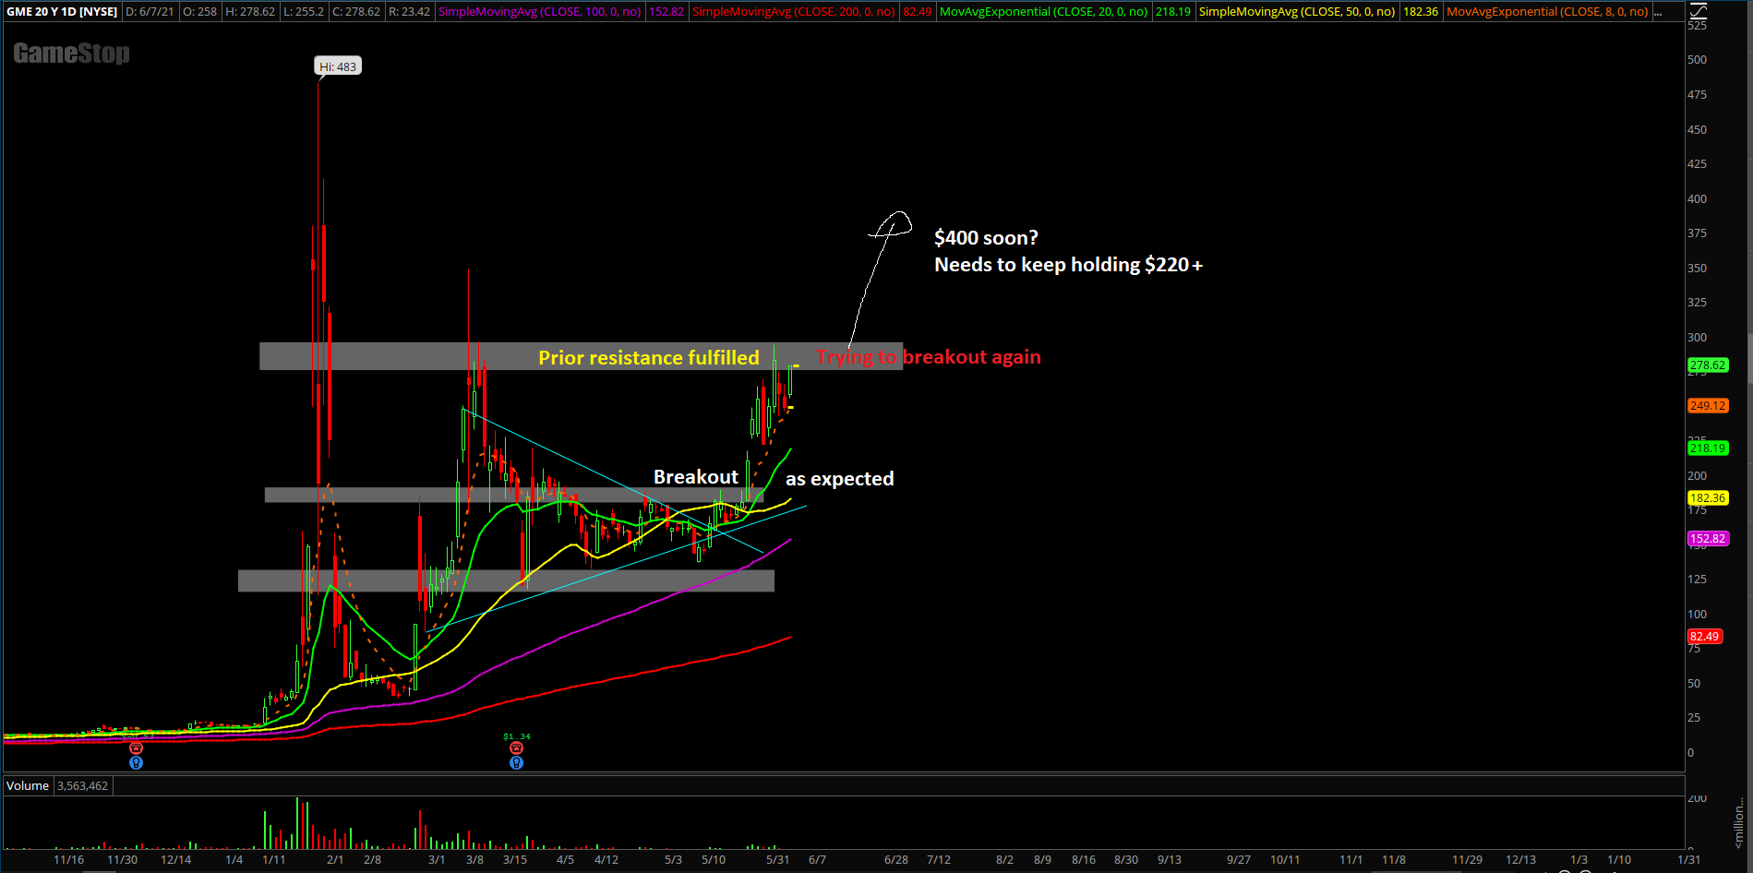The image size is (1753, 873).
Task: Click the 1/11 date on the time axis
Action: (x=274, y=860)
